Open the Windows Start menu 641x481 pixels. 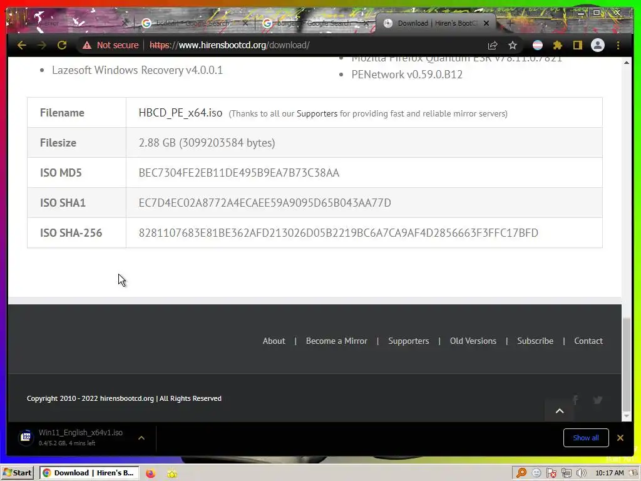click(17, 473)
